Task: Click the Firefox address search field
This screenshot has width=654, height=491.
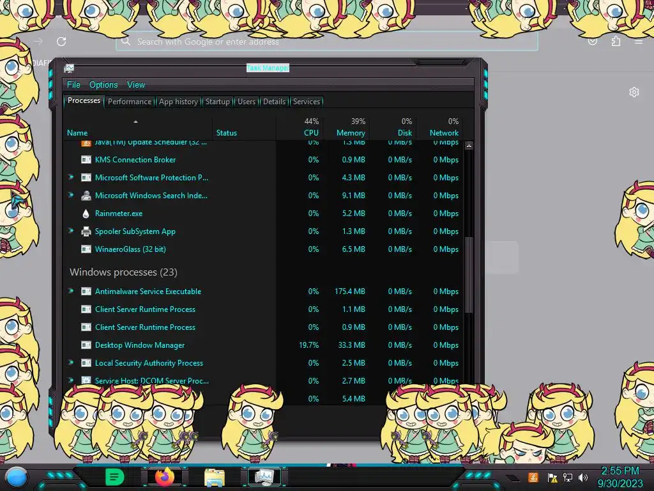Action: (x=327, y=42)
